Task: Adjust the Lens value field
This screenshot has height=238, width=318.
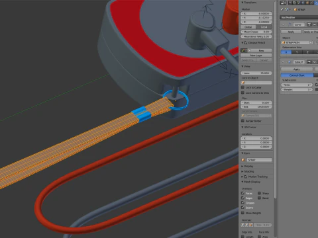Action: (x=256, y=73)
